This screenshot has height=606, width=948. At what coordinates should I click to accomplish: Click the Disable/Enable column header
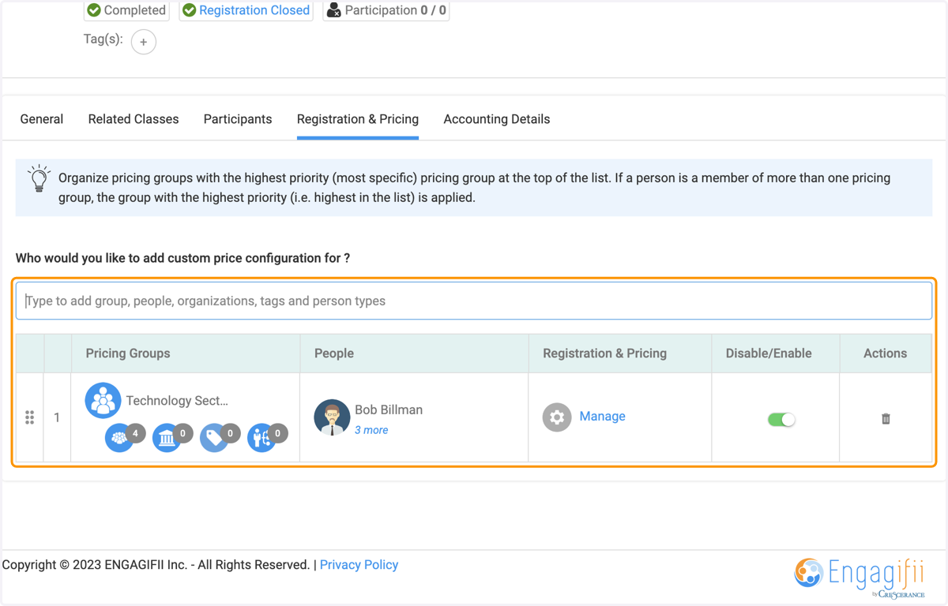[776, 353]
